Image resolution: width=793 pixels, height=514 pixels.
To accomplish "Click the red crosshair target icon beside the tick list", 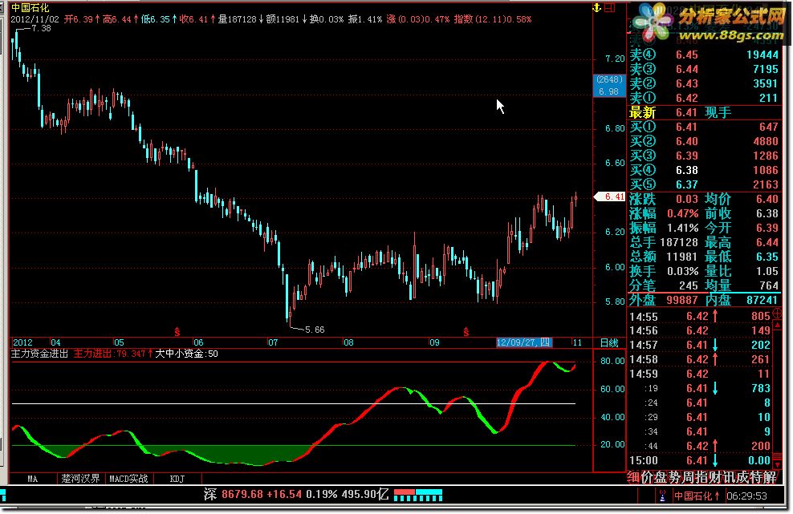I will point(777,314).
